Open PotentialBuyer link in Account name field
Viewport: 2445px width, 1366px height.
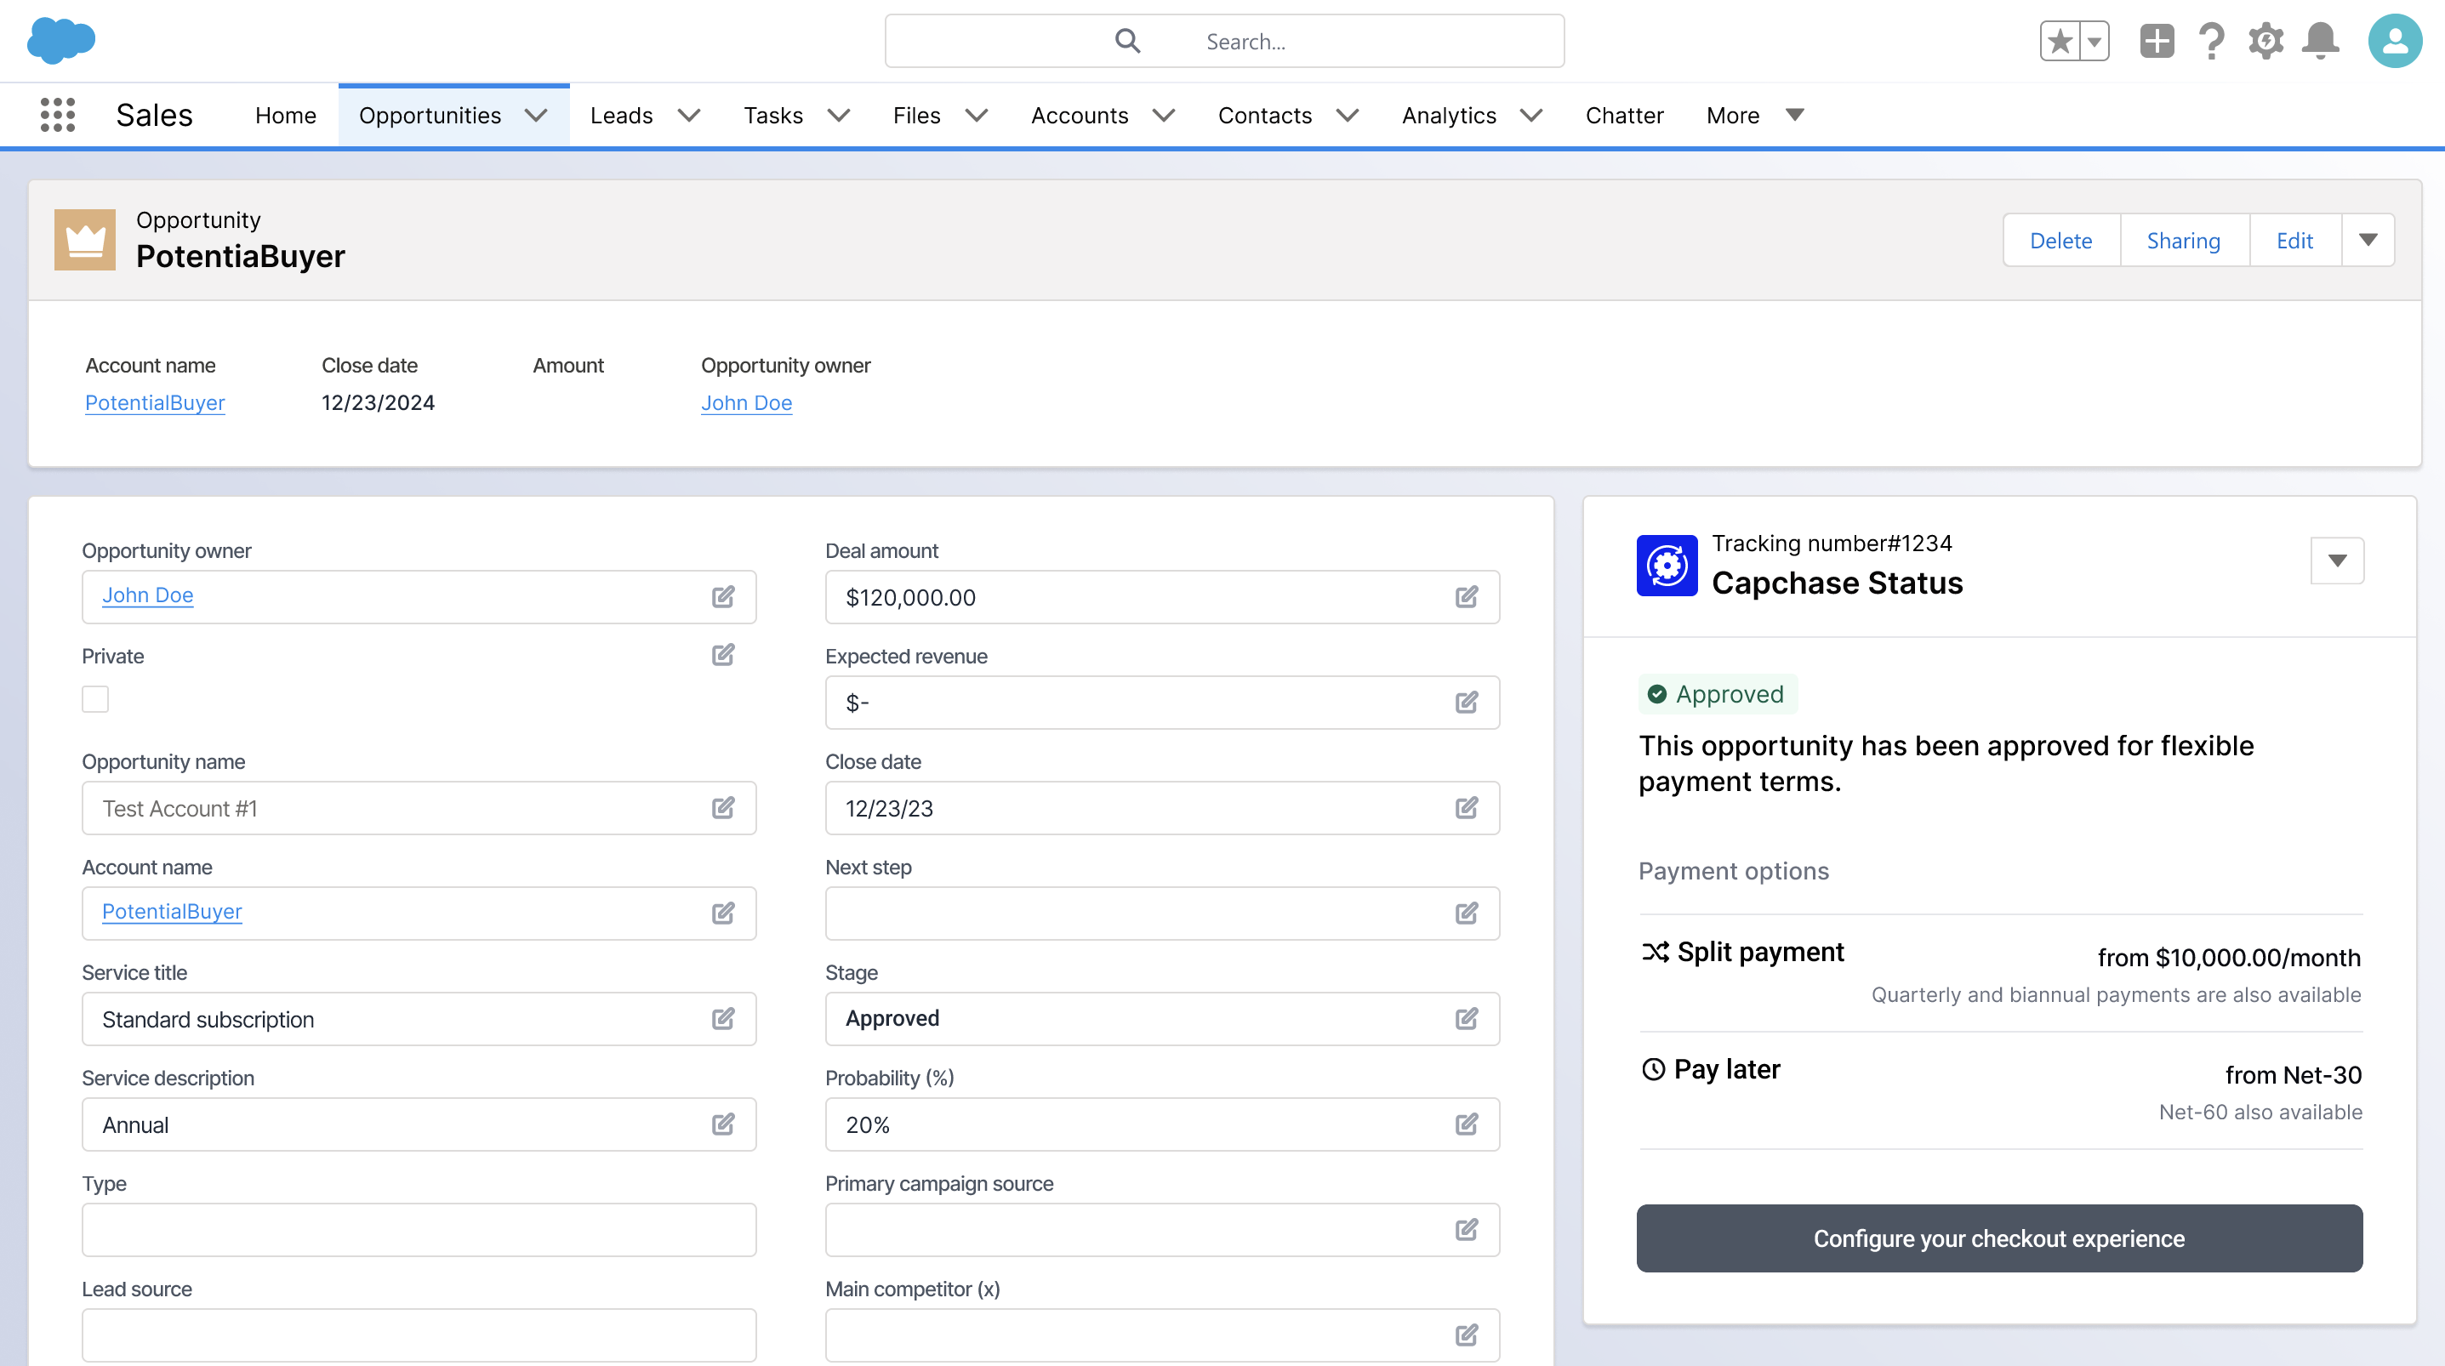[172, 911]
